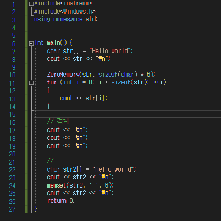The image size is (221, 221).
Task: Click the iostream include text
Action: click(x=76, y=3)
